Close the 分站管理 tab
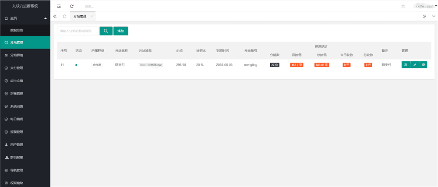 point(92,17)
